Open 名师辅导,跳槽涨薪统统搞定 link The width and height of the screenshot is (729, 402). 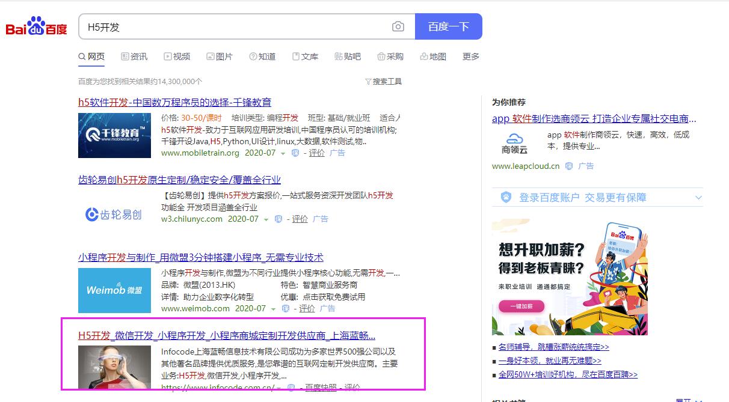(x=554, y=347)
